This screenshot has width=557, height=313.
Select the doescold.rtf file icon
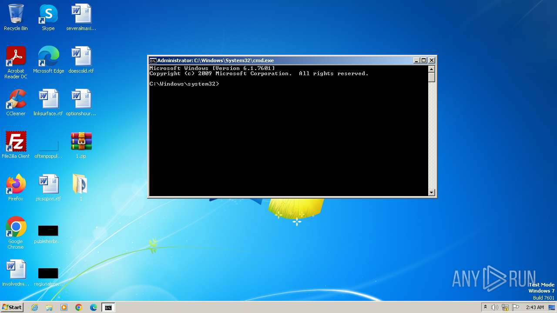point(81,60)
